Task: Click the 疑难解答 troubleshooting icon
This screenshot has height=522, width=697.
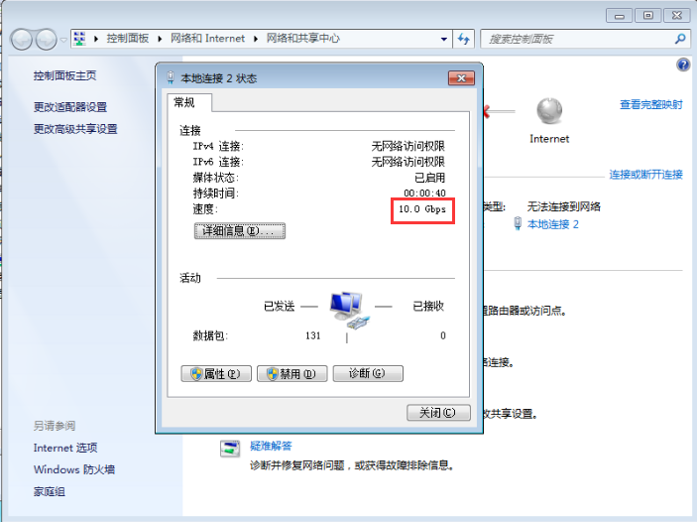Action: coord(230,450)
